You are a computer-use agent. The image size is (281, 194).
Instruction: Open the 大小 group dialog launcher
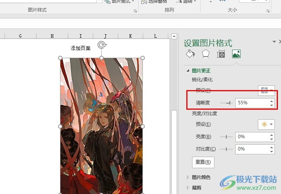point(268,11)
